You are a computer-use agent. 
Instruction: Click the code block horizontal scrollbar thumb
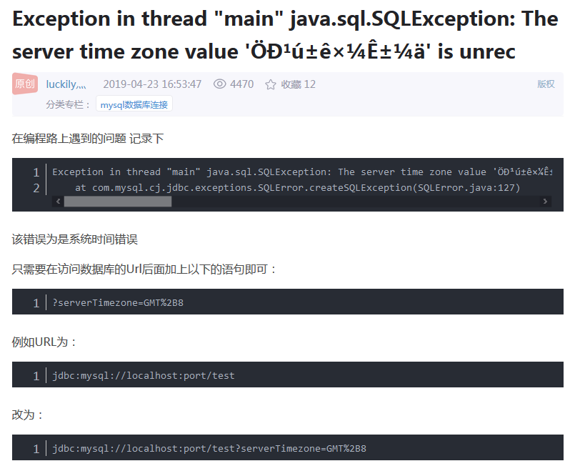118,201
